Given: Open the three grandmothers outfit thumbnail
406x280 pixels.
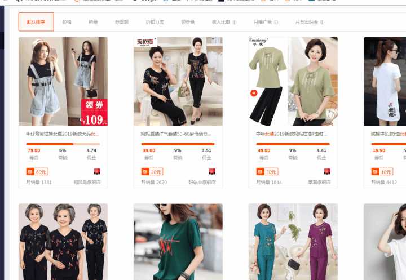Looking at the screenshot, I should click(63, 242).
